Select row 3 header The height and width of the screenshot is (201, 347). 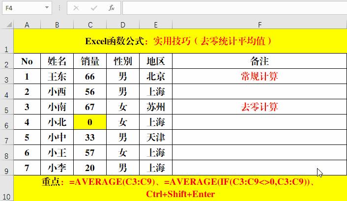(x=7, y=76)
